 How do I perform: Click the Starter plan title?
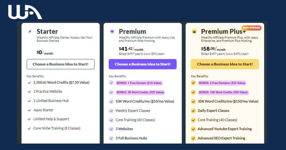47,32
